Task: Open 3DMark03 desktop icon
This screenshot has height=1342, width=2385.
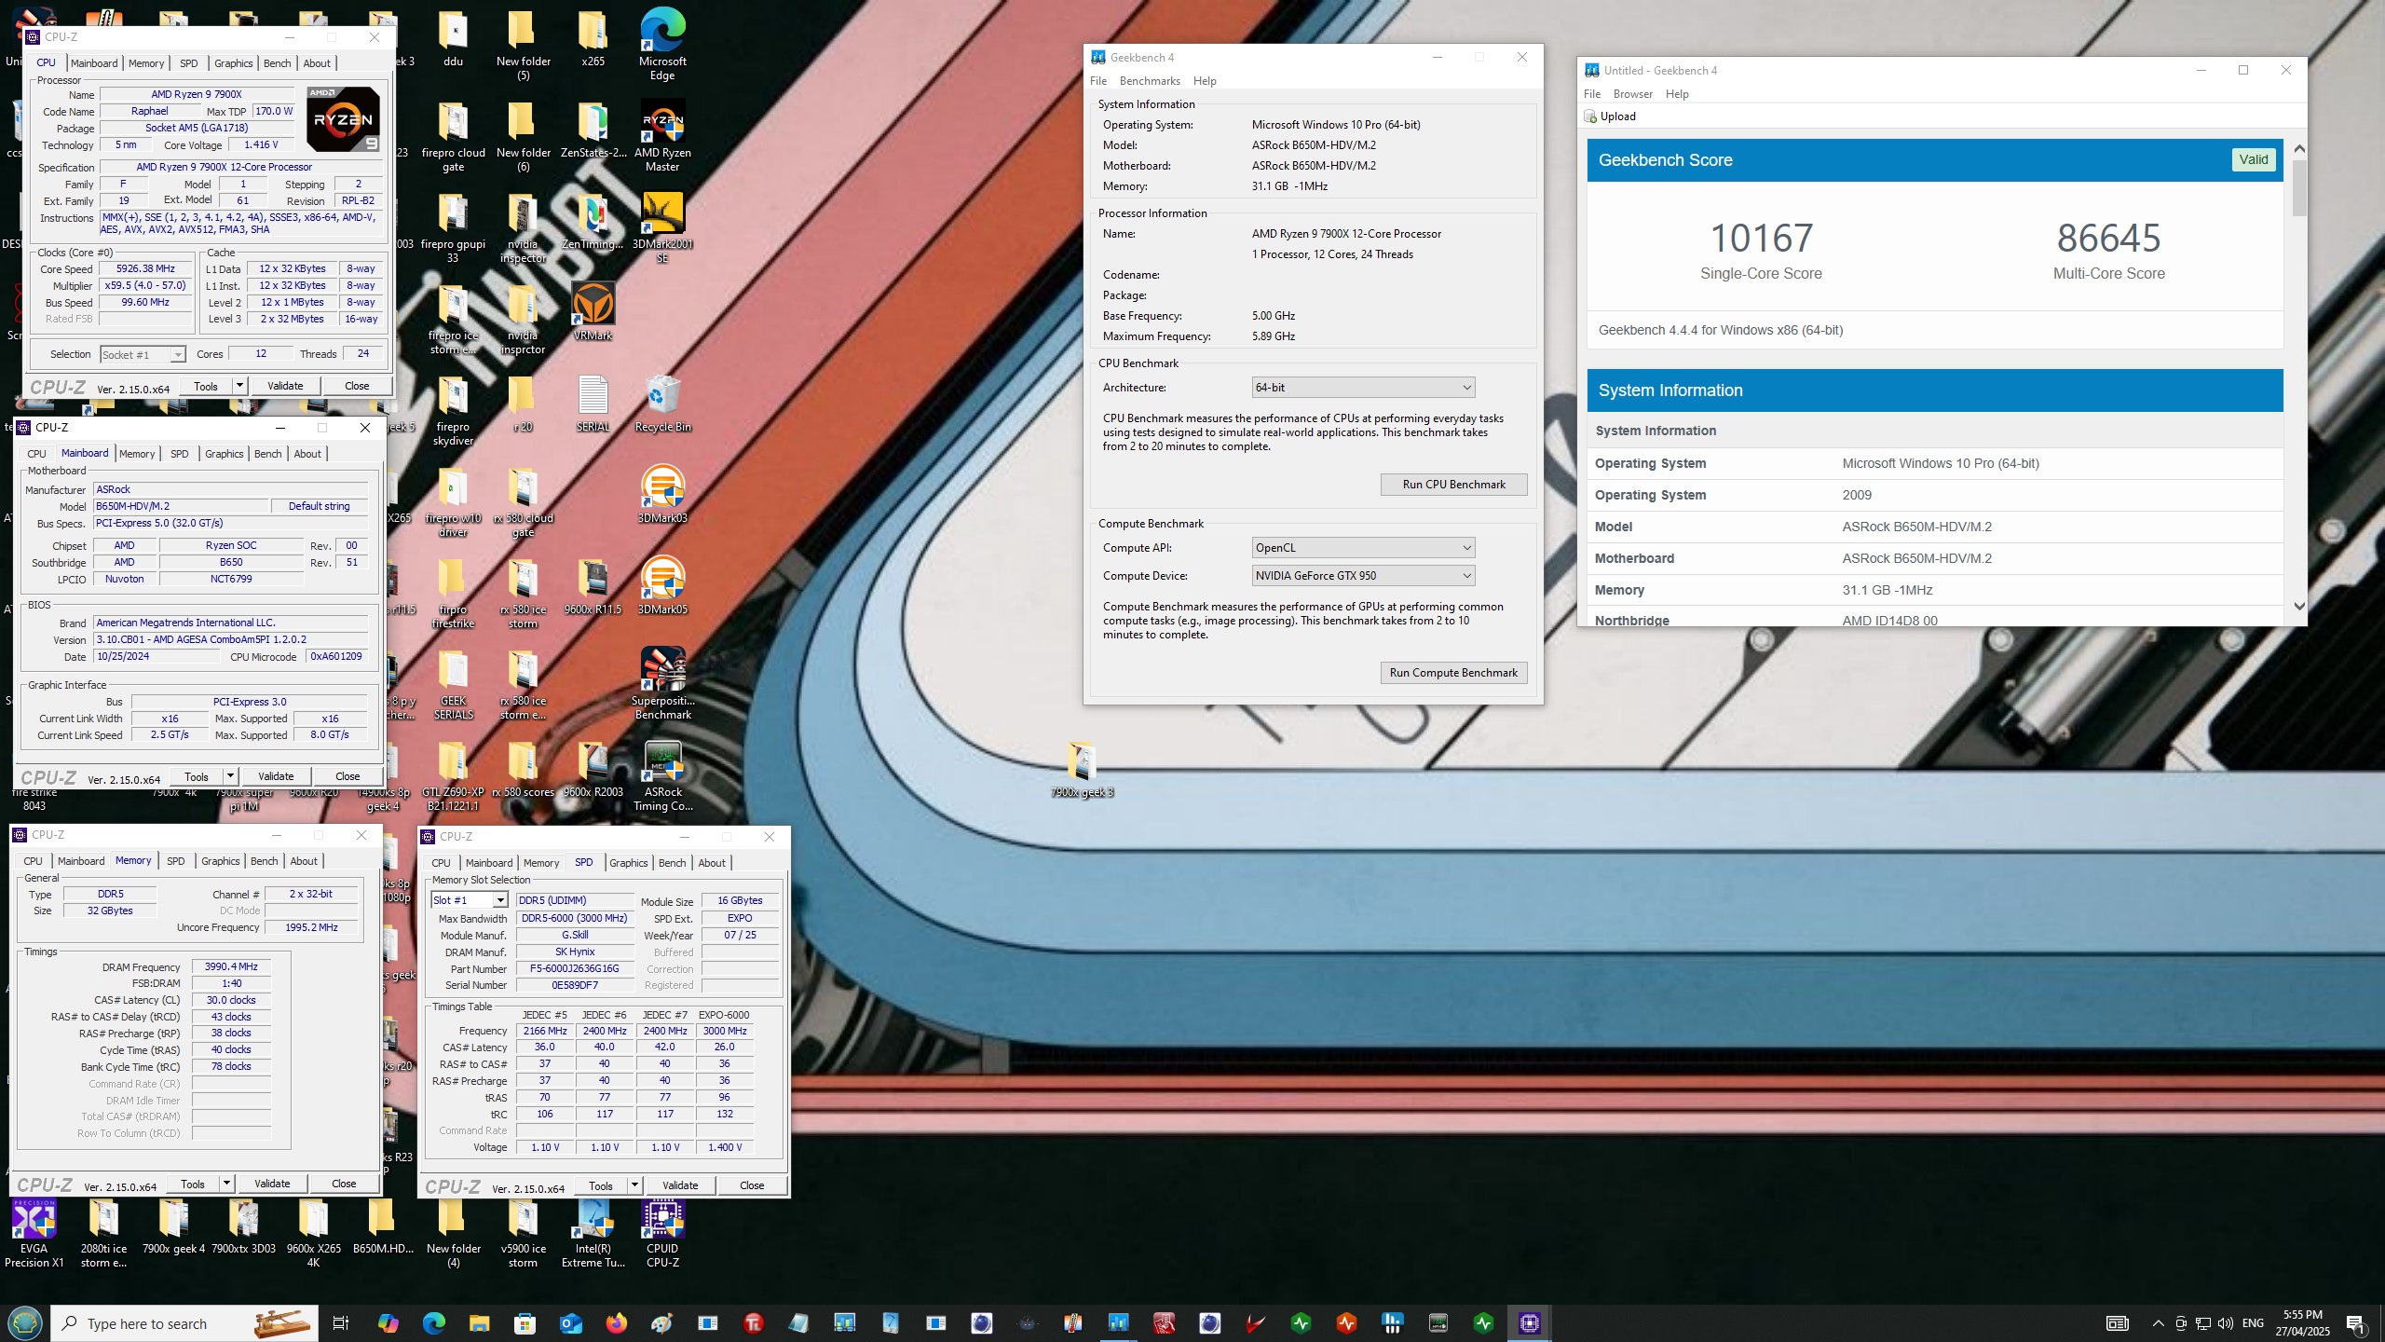Action: click(662, 494)
